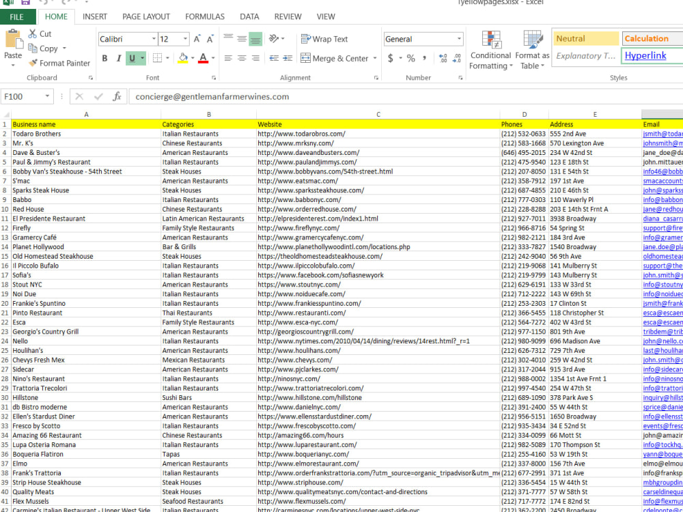Middle align cell contents

242,39
